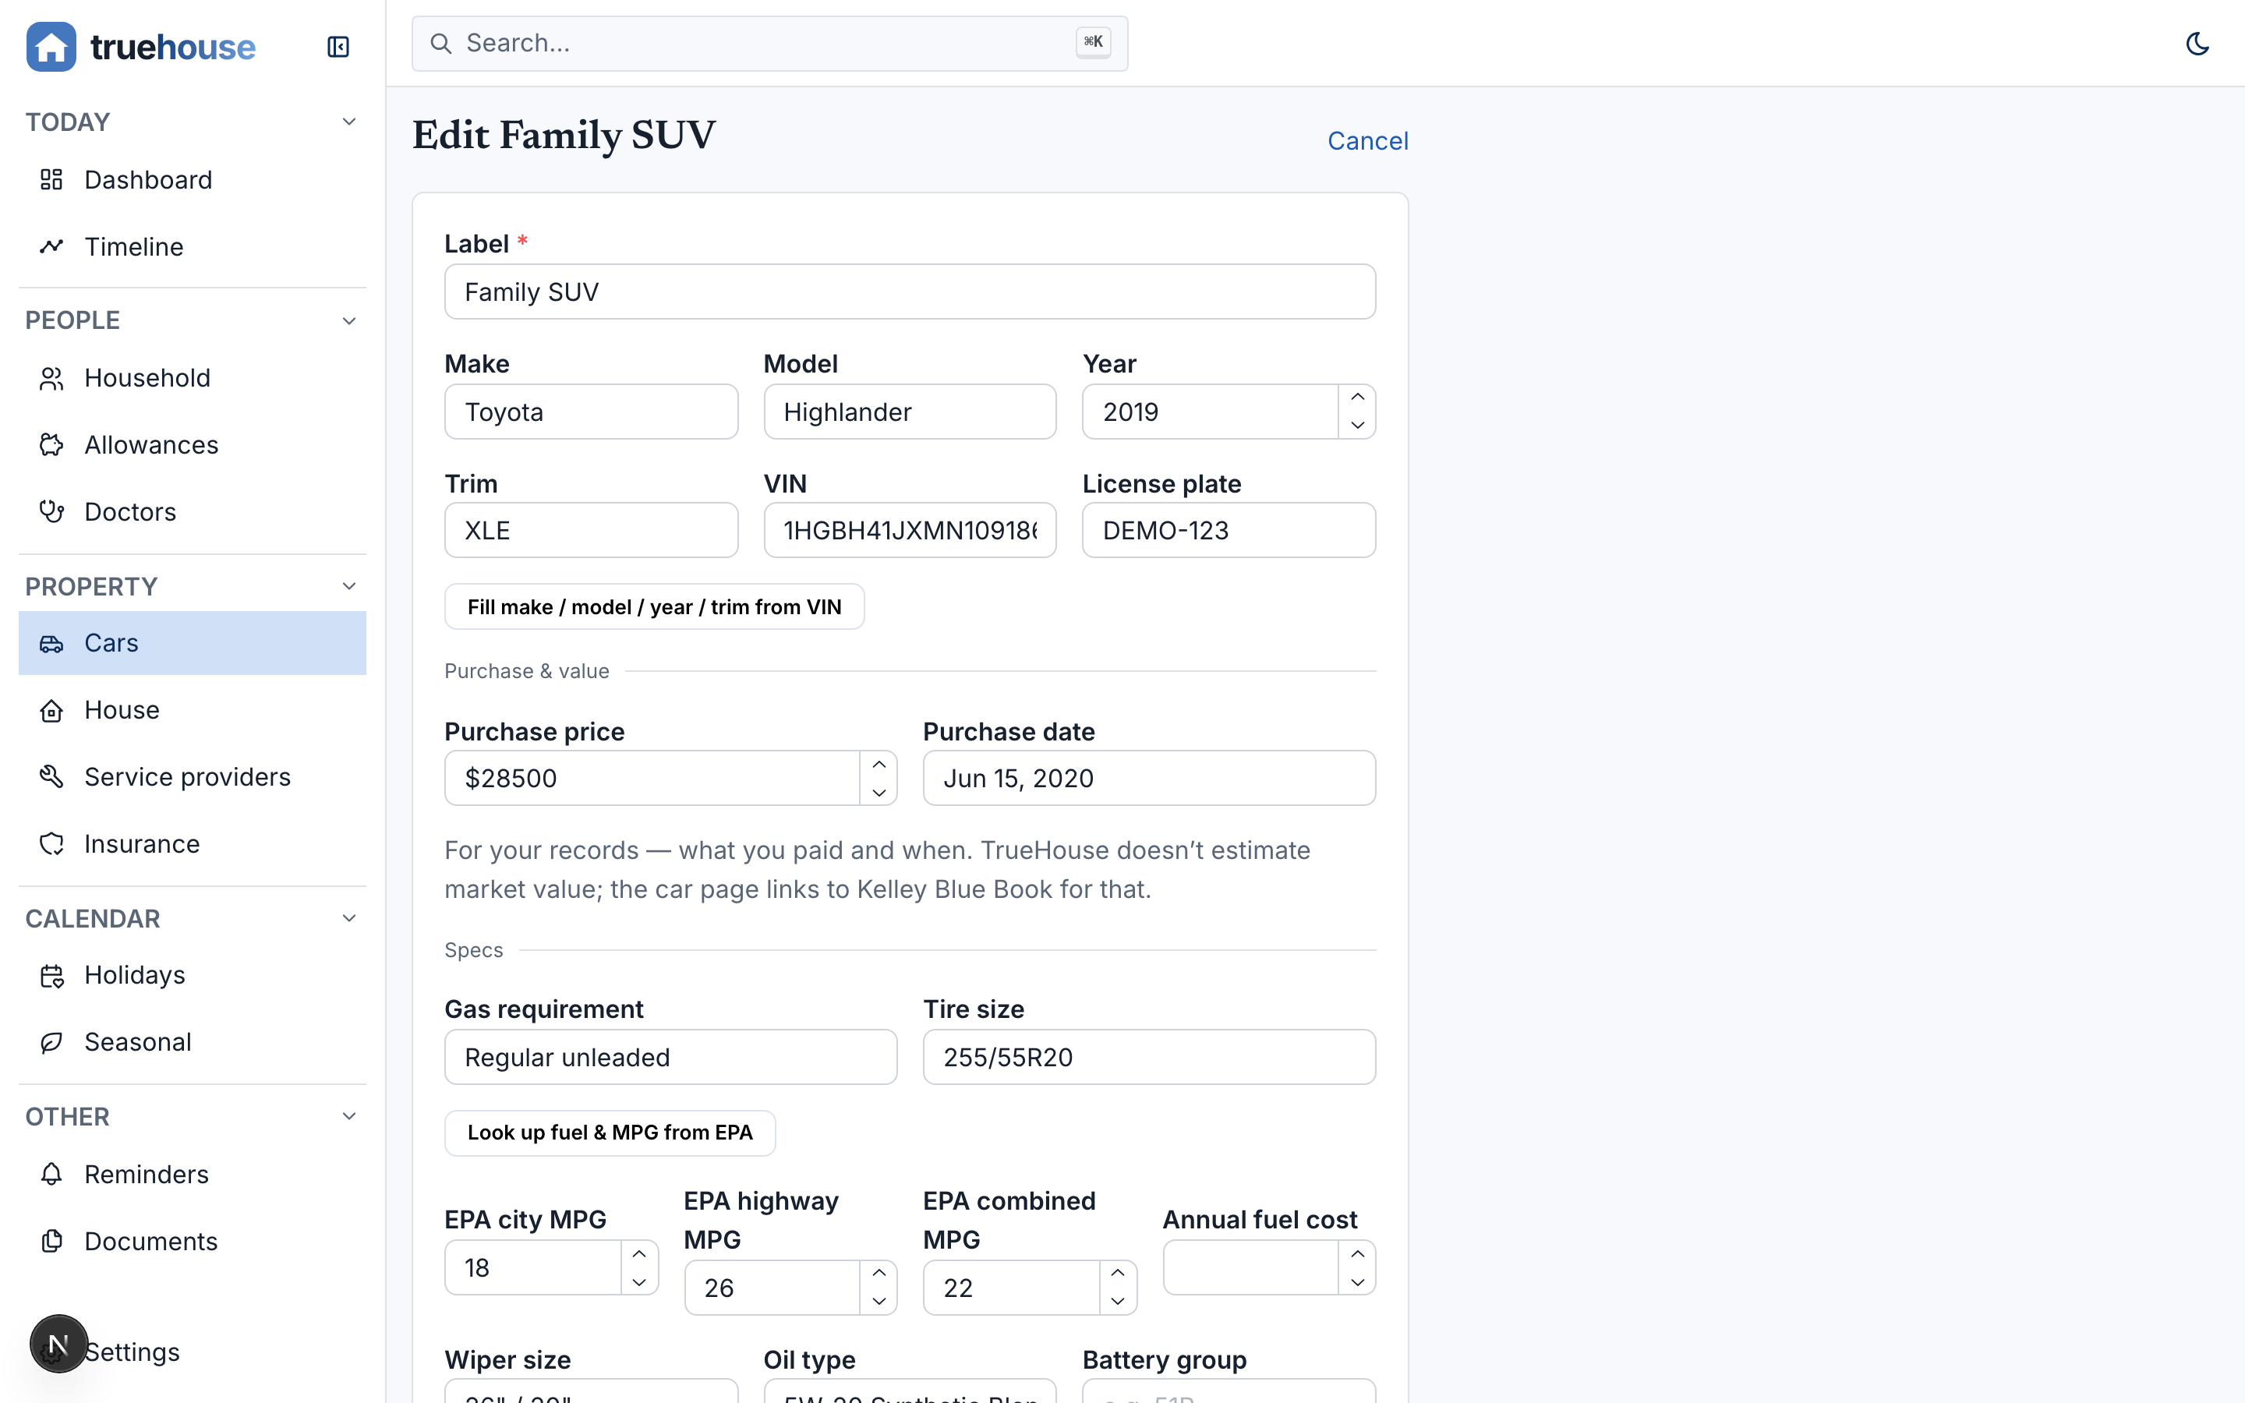Decrease EPA combined MPG
The width and height of the screenshot is (2245, 1403).
click(1118, 1301)
